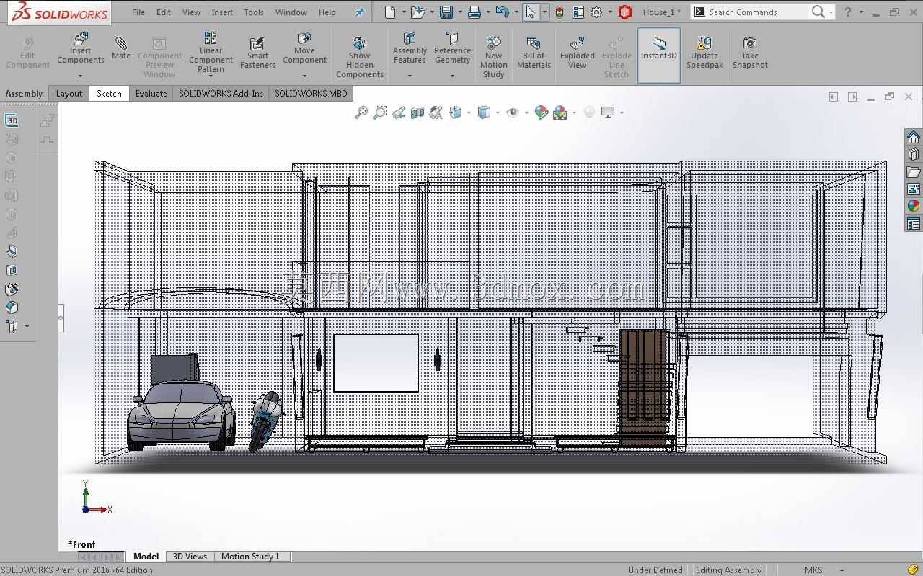Open Motion Study 1 tab
This screenshot has height=576, width=923.
(250, 557)
